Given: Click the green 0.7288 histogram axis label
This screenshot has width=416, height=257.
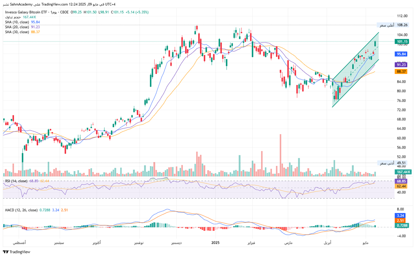Looking at the screenshot, I should click(402, 225).
